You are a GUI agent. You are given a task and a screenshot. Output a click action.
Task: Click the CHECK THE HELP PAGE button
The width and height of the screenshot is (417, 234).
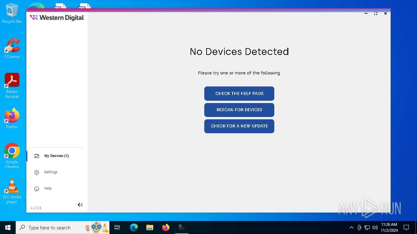239,94
